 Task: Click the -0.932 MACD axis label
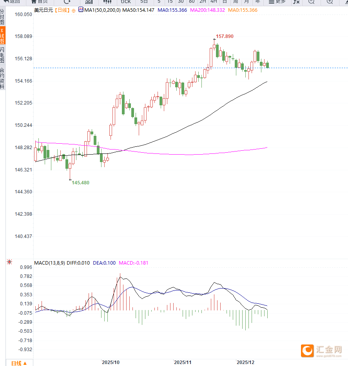pyautogui.click(x=25, y=350)
